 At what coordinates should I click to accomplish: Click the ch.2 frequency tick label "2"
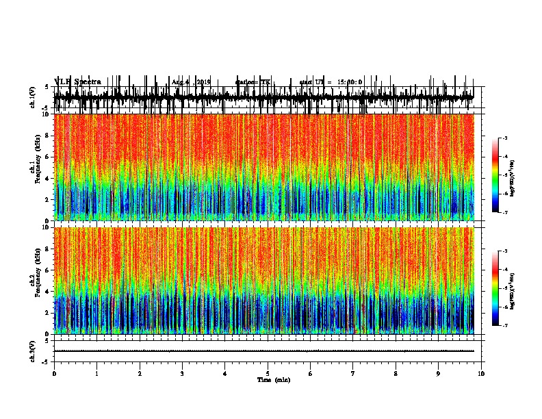(47, 313)
